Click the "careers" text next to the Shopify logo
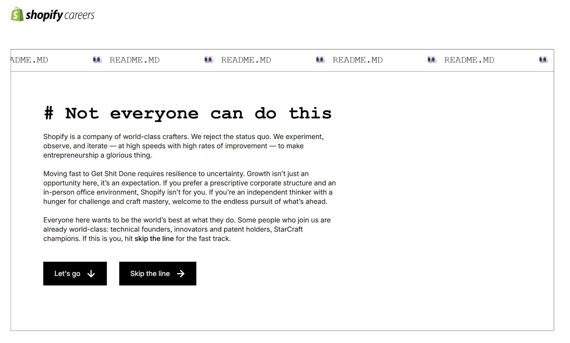Viewport: 570px width, 343px height. point(79,15)
